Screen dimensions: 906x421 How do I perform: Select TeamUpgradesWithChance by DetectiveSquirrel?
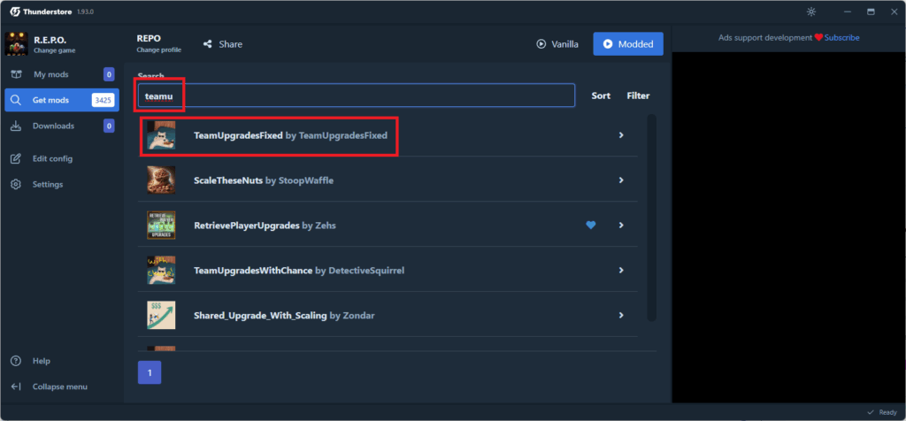(299, 271)
